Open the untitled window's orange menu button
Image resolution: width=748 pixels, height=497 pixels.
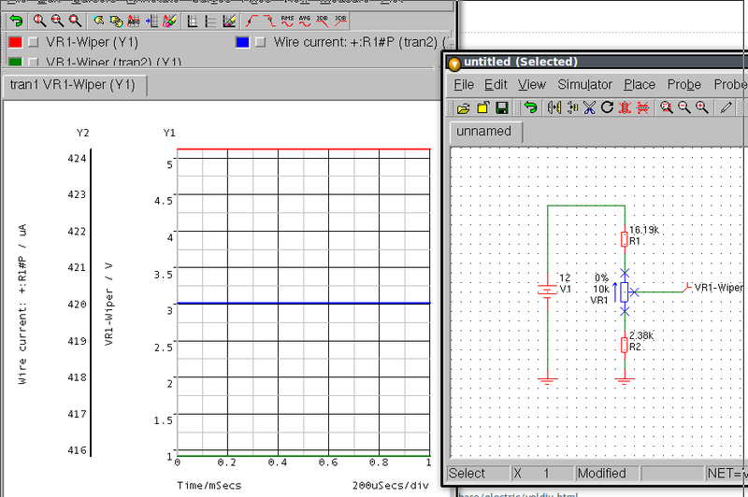tap(454, 63)
